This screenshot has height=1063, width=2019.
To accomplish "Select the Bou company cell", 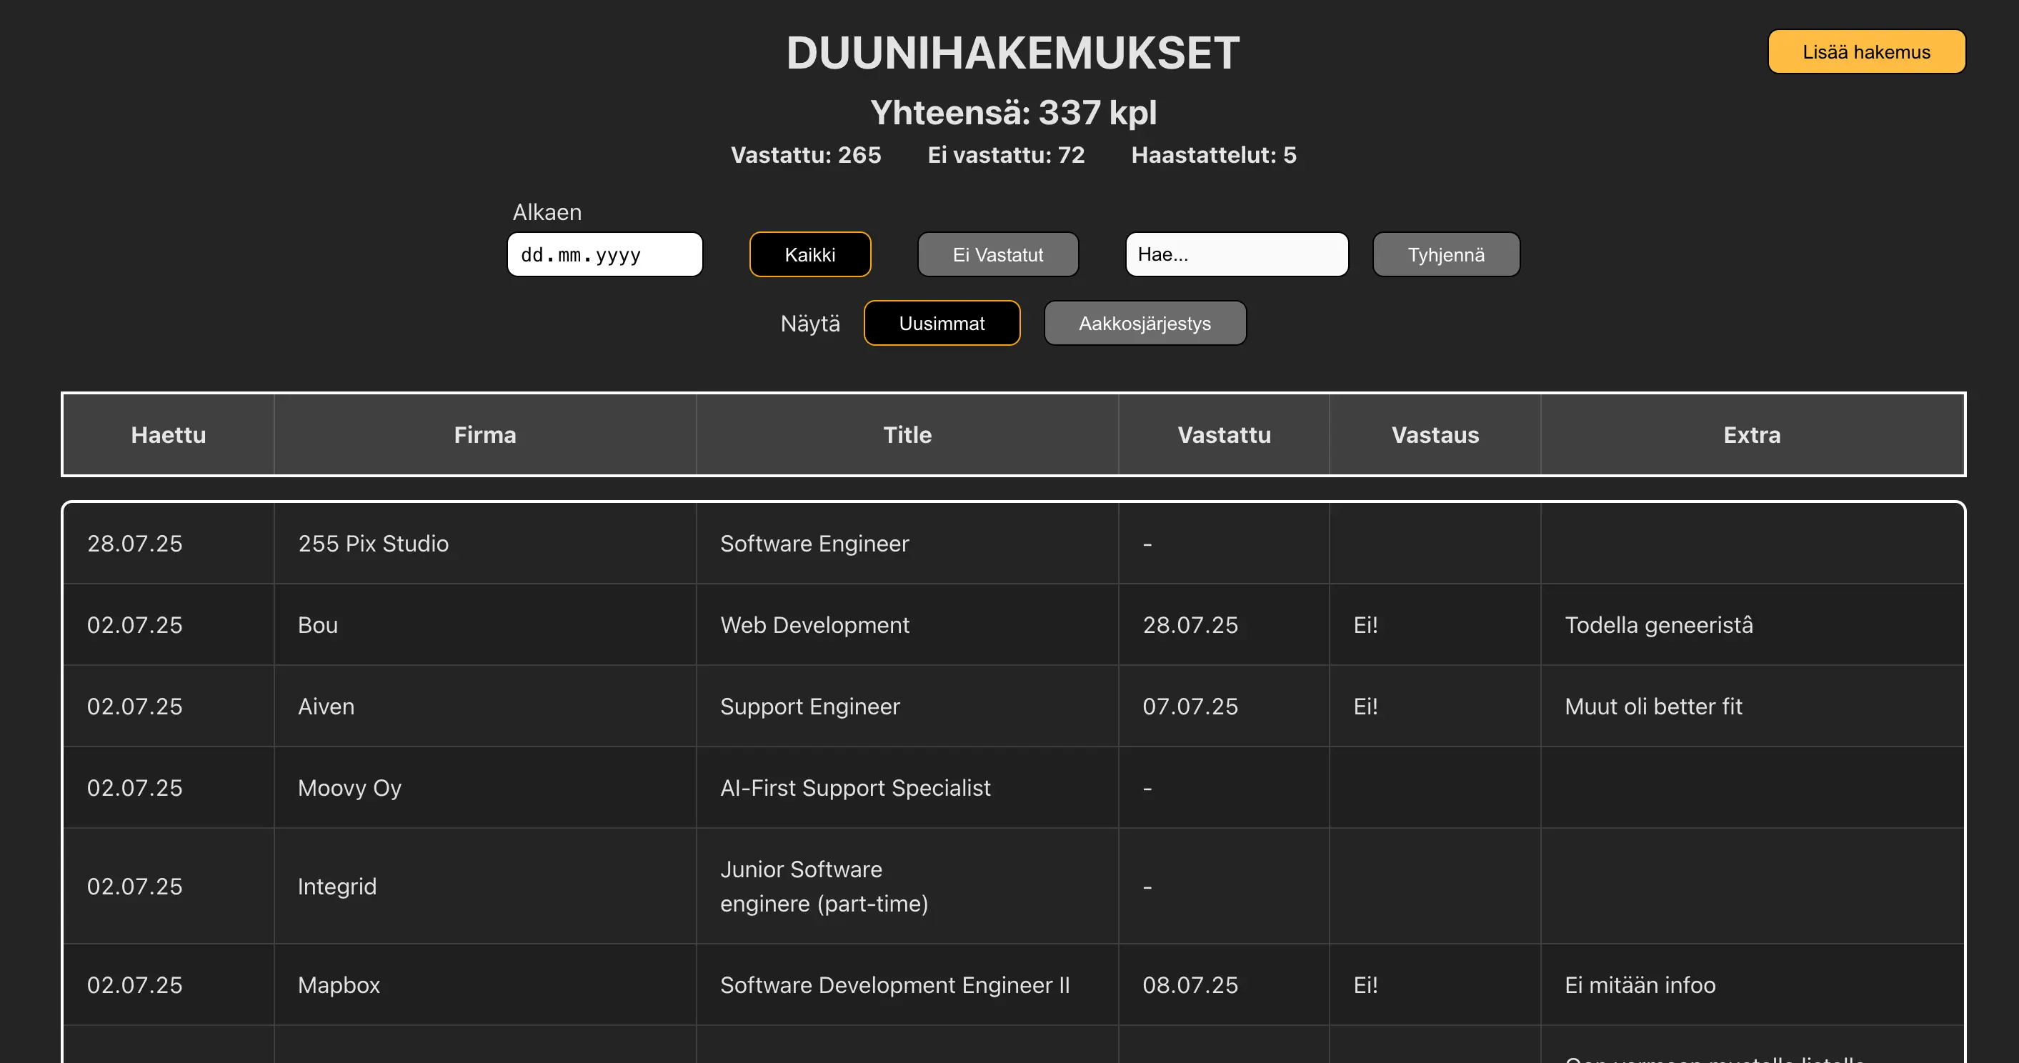I will tap(485, 625).
